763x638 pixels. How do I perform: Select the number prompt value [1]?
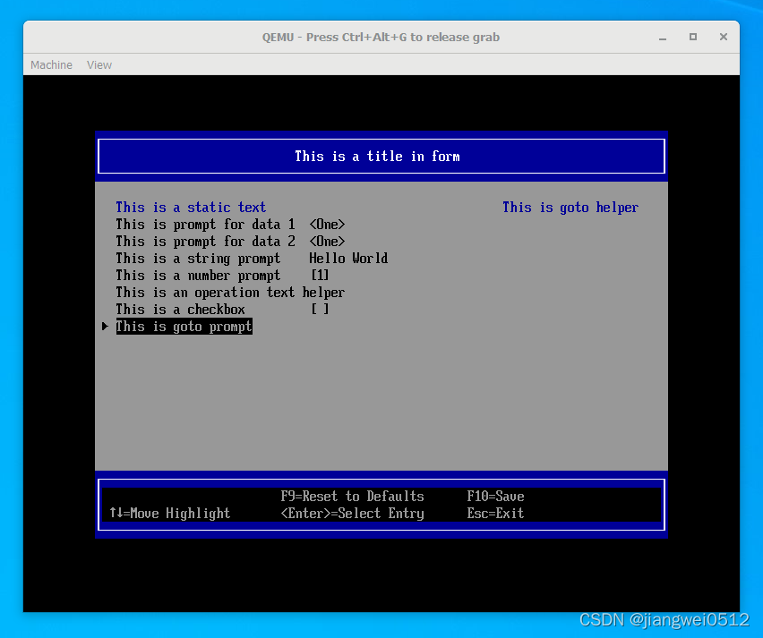[320, 276]
